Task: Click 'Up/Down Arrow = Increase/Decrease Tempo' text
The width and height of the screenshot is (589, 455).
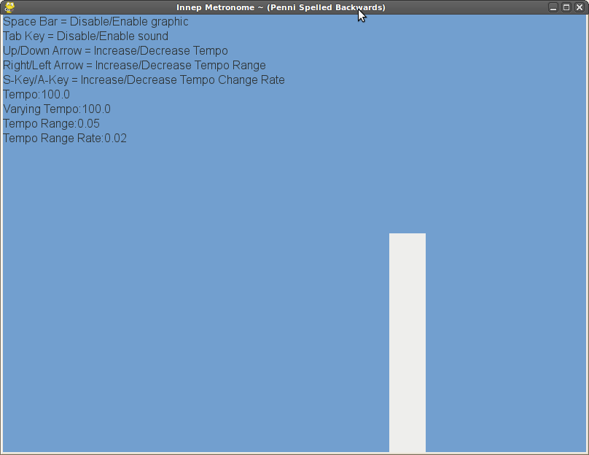Action: tap(115, 51)
